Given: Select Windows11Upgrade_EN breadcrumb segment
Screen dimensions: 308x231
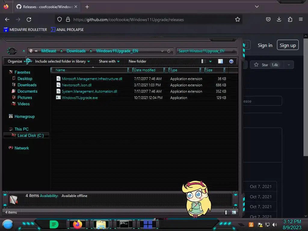Looking at the screenshot, I should point(117,51).
